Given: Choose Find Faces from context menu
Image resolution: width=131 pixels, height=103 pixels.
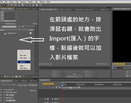Looking at the screenshot, I should [24, 68].
